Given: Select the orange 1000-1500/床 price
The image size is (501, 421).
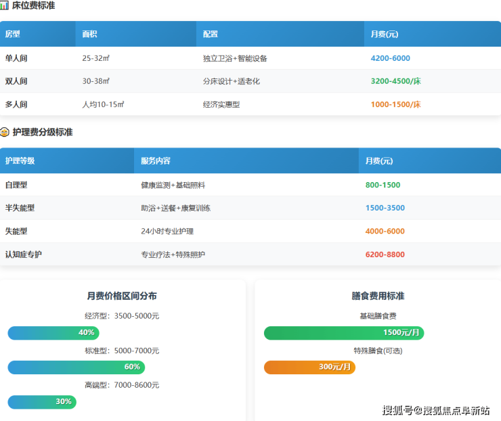Looking at the screenshot, I should click(x=395, y=104).
